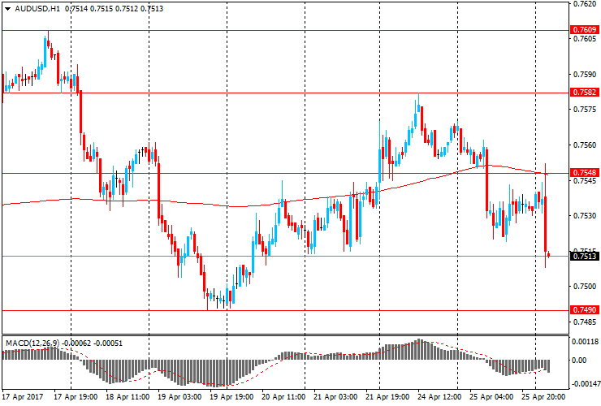Click the 25 Apr 04:00 time label

(491, 397)
